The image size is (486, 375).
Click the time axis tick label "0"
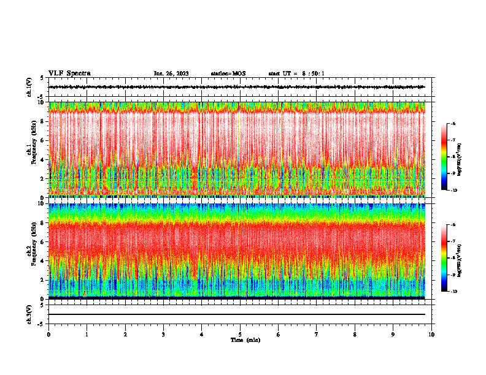coord(48,335)
